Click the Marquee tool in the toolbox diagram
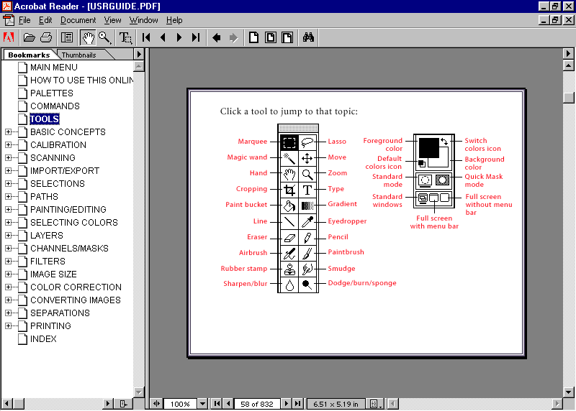Screen dimensions: 576x411 click(289, 142)
